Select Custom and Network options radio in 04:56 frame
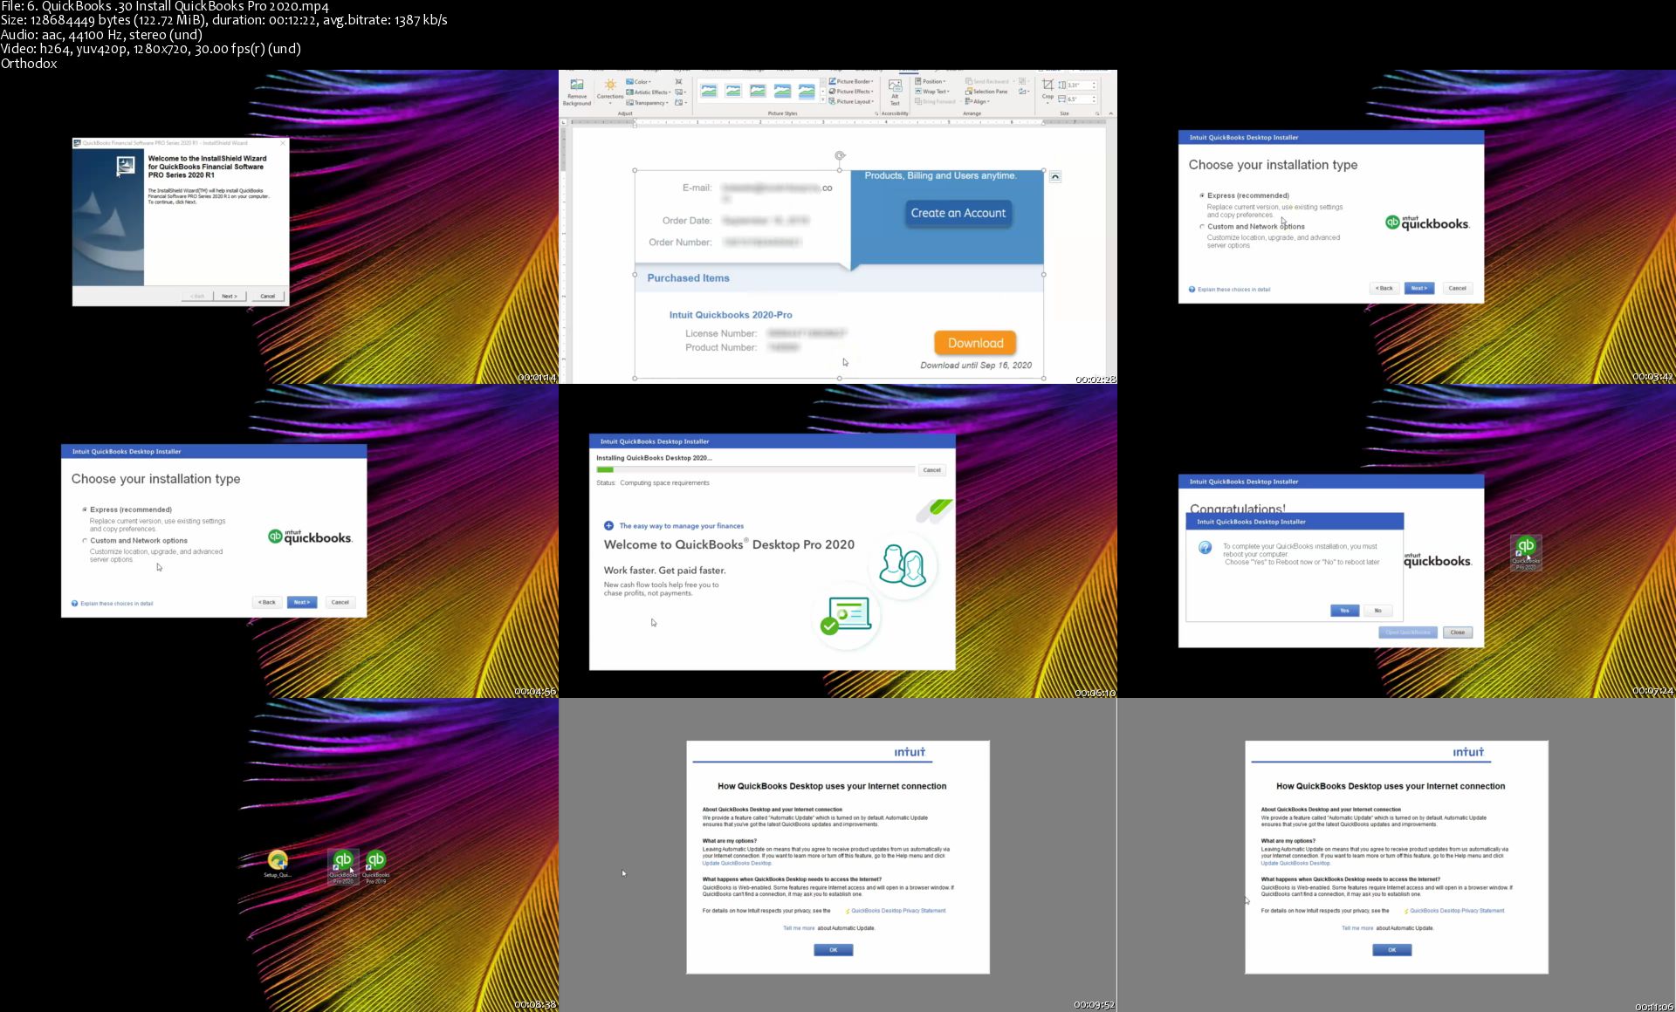This screenshot has width=1676, height=1012. (85, 540)
